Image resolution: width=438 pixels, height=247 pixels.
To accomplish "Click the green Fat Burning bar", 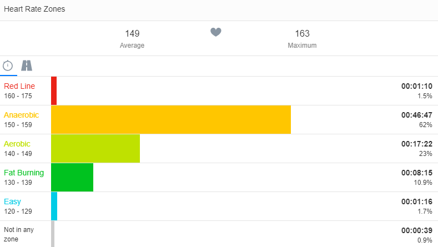I will 72,178.
